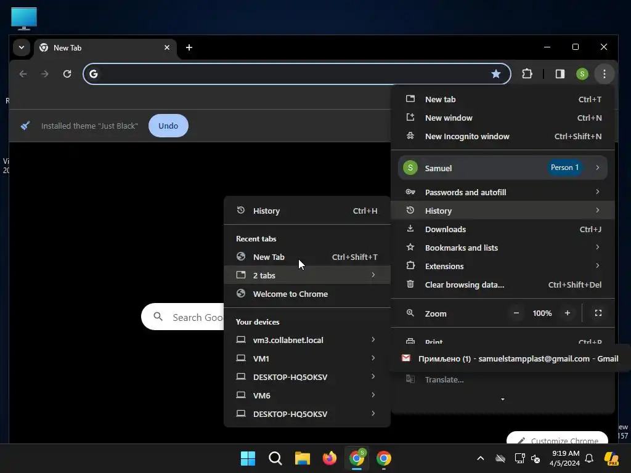Open the Extensions puzzle icon in toolbar
Screen dimensions: 631x473
[527, 74]
